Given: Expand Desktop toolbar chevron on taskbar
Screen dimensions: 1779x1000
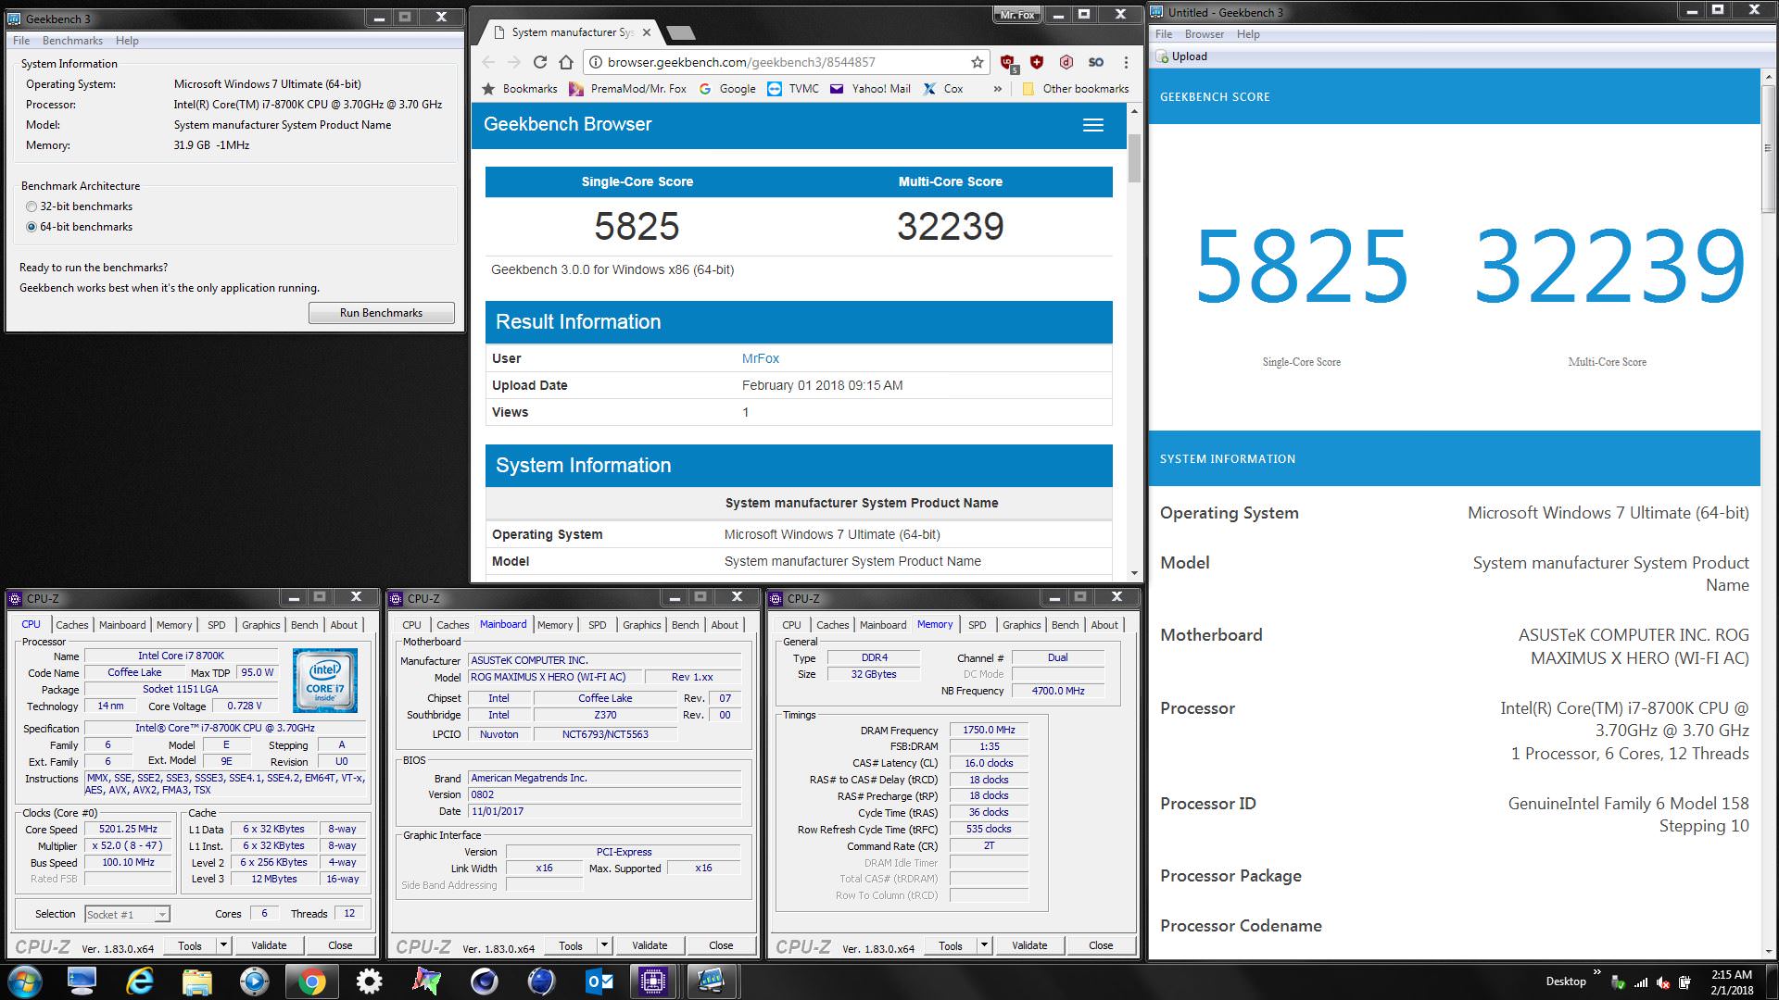Looking at the screenshot, I should pos(1597,971).
